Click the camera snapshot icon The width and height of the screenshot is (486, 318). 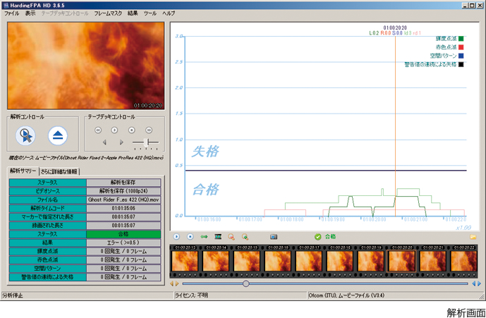pos(274,237)
